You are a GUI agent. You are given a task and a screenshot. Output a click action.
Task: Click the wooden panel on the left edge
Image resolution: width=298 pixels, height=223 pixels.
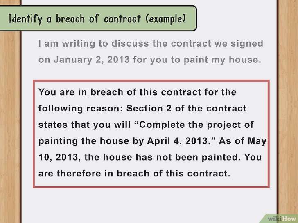pos(9,123)
